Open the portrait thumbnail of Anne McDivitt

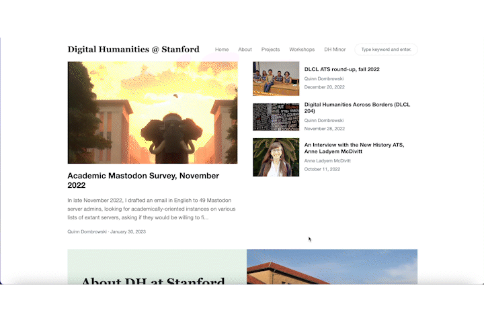(x=276, y=157)
